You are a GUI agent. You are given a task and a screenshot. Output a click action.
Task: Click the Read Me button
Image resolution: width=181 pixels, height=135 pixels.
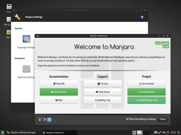pyautogui.click(x=59, y=84)
